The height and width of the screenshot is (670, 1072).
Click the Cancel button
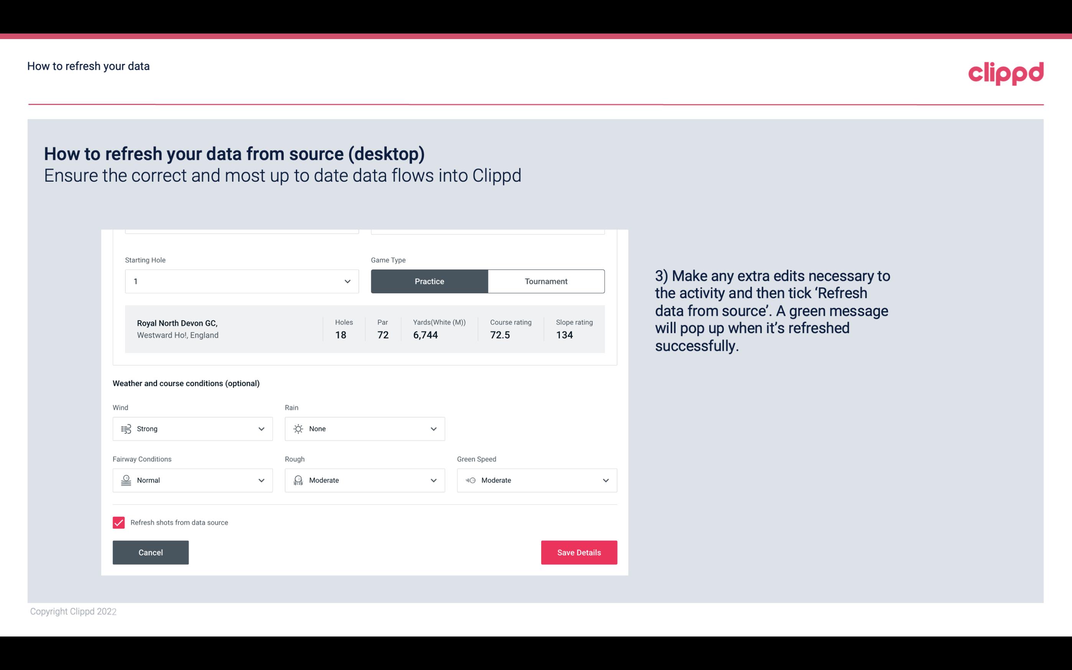click(x=151, y=552)
